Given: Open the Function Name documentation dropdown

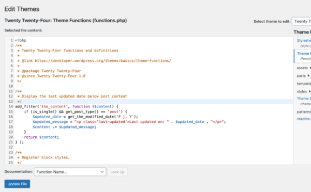Looking at the screenshot, I should 70,172.
